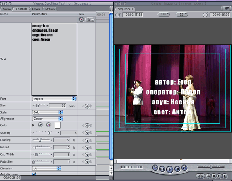
Task: Click the Current Timecode clock icon in Canvas
Action: 205,15
